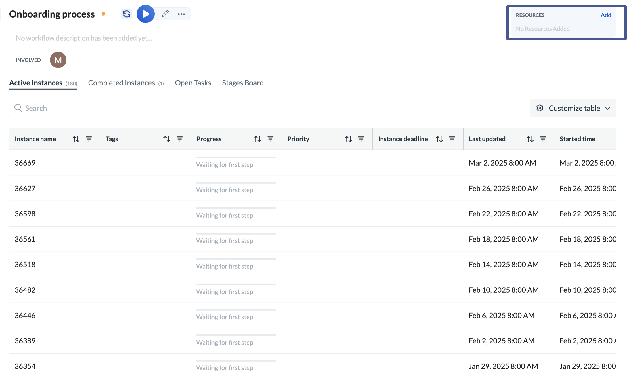
Task: Sort by Progress column
Action: (x=257, y=139)
